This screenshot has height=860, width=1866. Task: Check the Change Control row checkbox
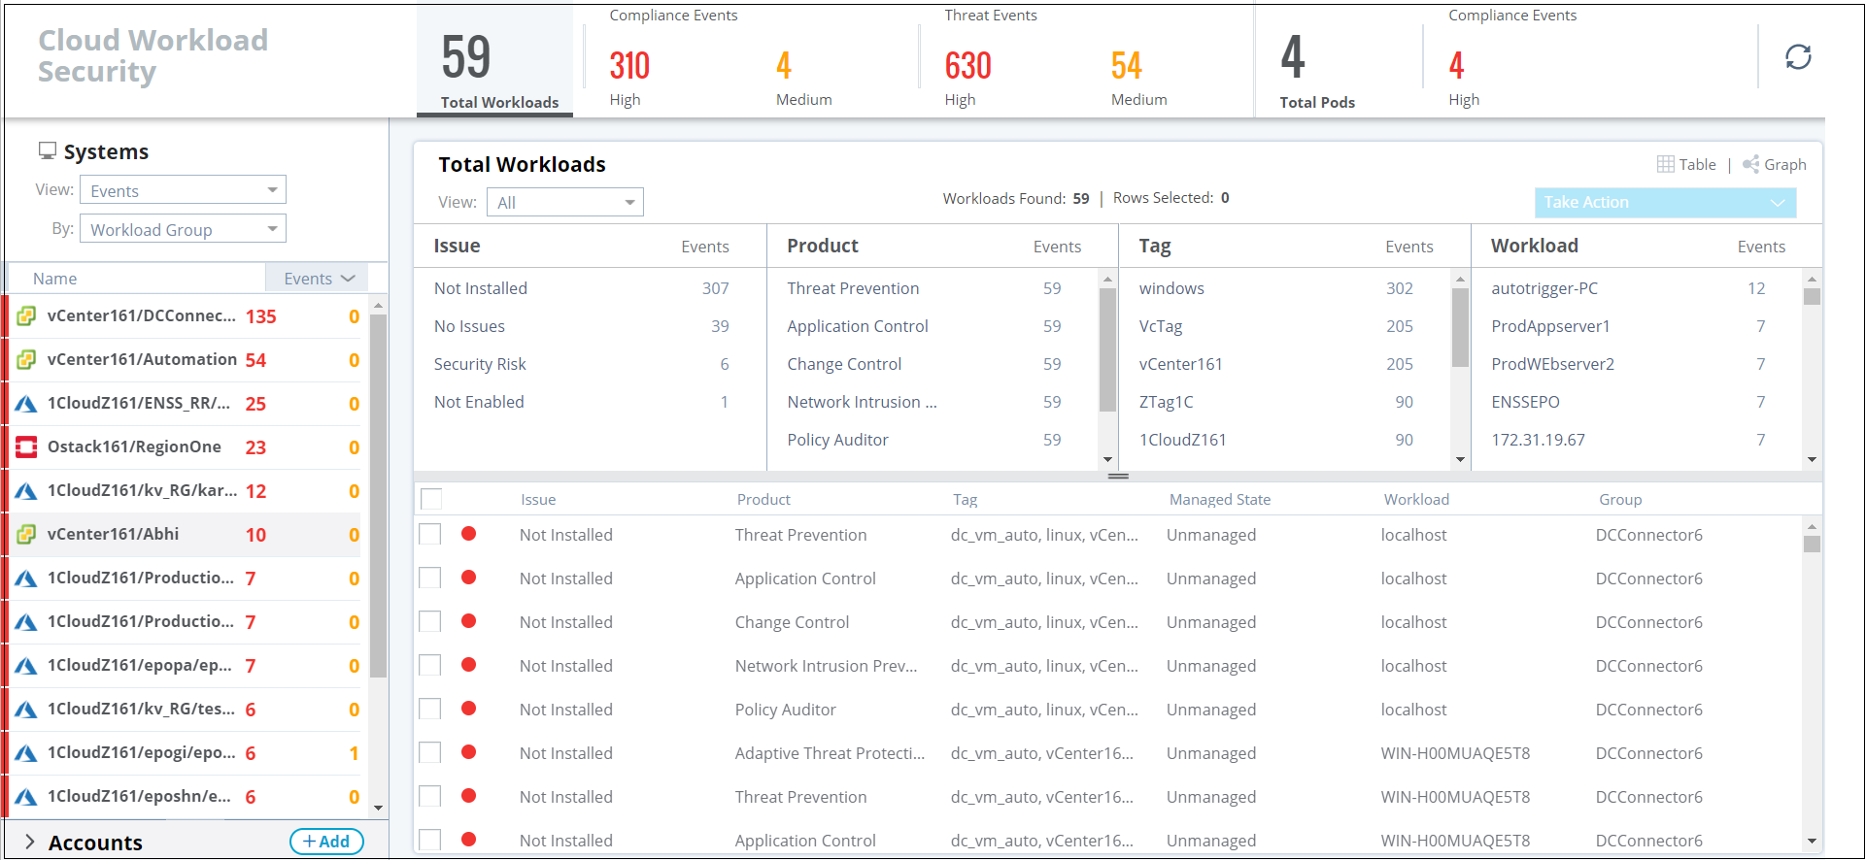[x=429, y=622]
